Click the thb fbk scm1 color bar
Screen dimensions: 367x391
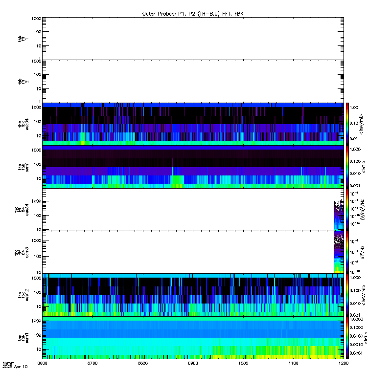click(x=347, y=167)
